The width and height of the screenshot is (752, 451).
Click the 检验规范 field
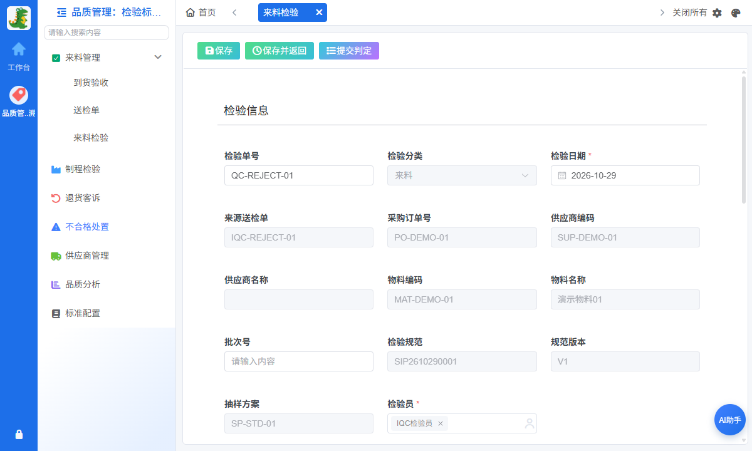(x=462, y=361)
